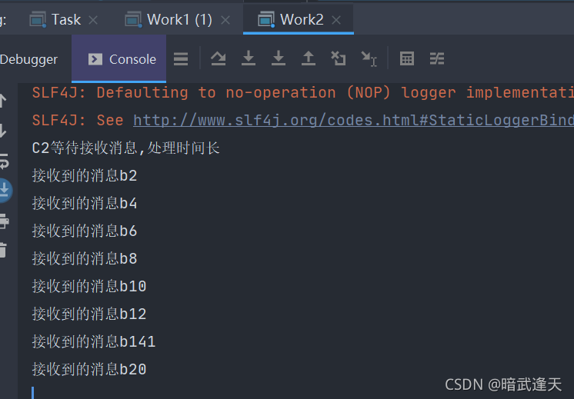The height and width of the screenshot is (399, 574).
Task: Toggle scroll to end in console gutter
Action: pos(5,190)
